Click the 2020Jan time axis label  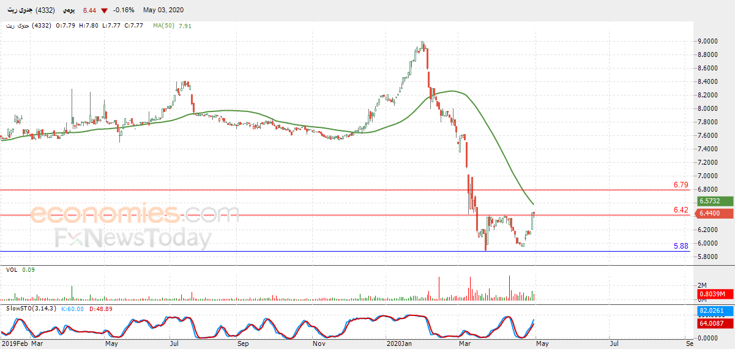pyautogui.click(x=399, y=344)
